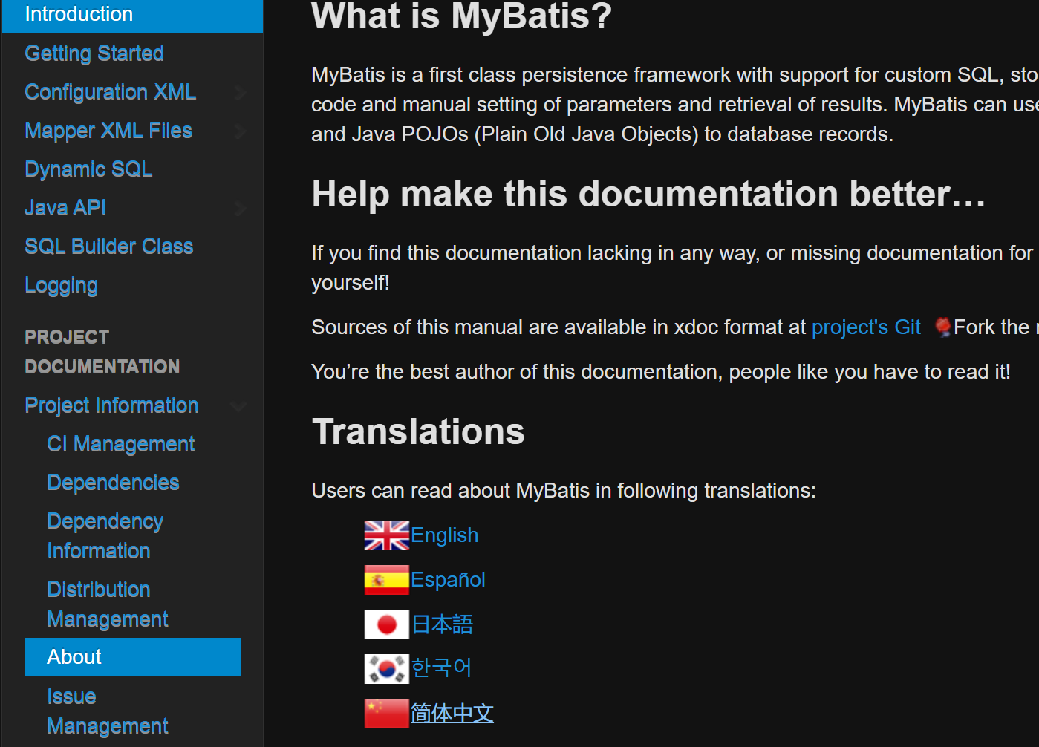Go to Configuration XML section
The image size is (1039, 747).
pos(111,92)
